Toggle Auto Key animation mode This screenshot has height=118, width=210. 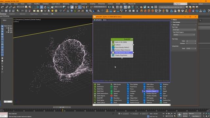pos(185,114)
